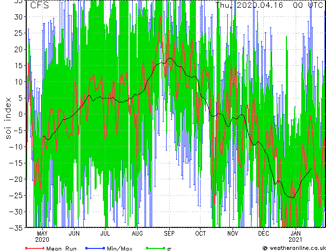Click the -15 y-axis value

coord(16,163)
